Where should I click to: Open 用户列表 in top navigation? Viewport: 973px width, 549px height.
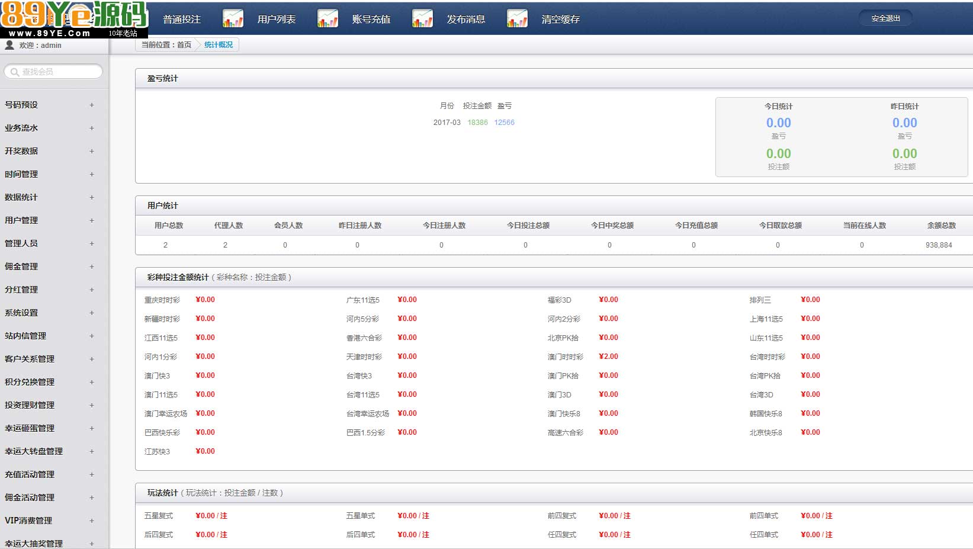pos(277,19)
